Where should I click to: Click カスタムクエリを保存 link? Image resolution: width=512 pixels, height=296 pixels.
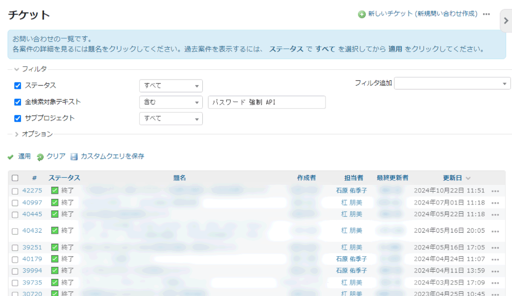click(x=112, y=156)
